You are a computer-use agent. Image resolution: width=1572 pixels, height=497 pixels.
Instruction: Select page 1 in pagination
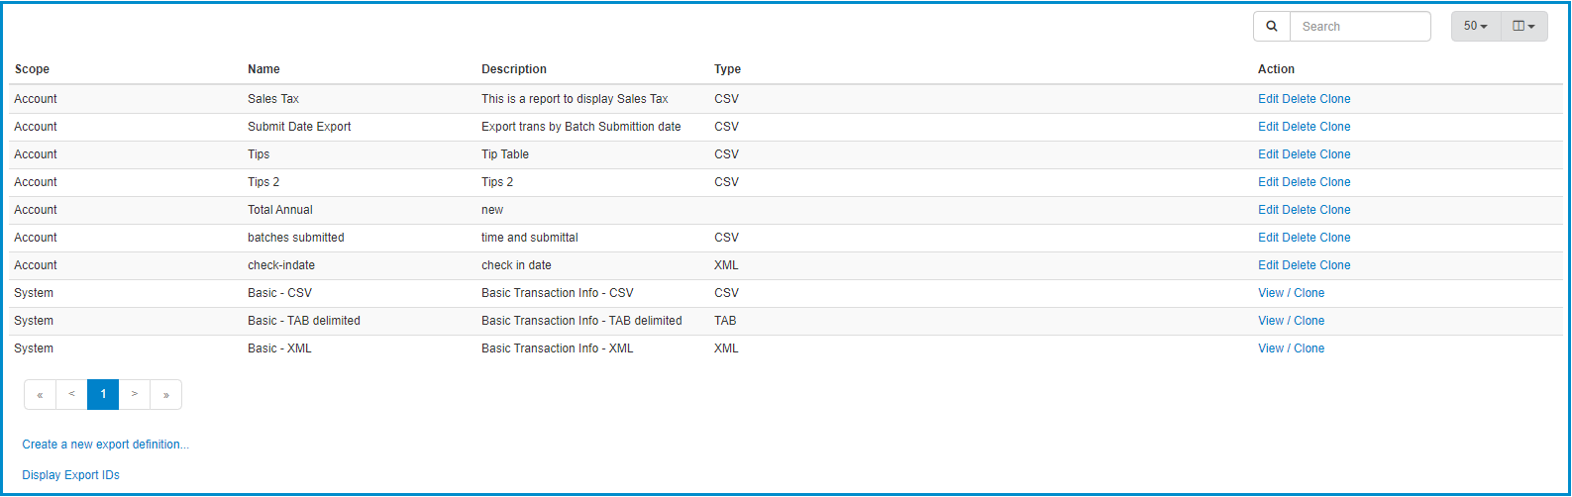pos(103,394)
